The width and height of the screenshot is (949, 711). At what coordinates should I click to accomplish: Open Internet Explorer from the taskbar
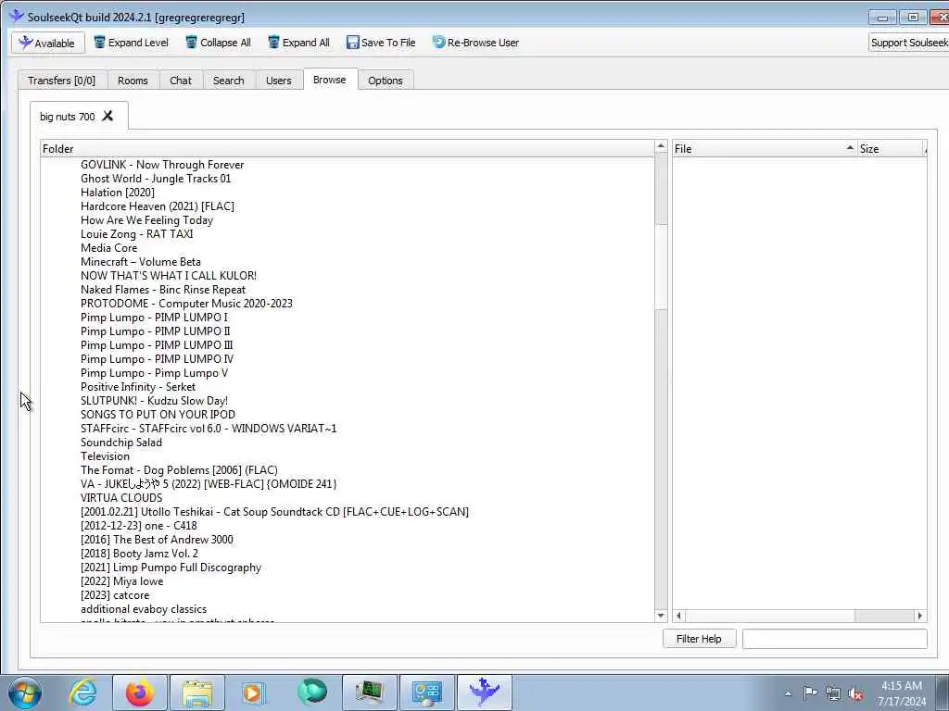(x=82, y=692)
